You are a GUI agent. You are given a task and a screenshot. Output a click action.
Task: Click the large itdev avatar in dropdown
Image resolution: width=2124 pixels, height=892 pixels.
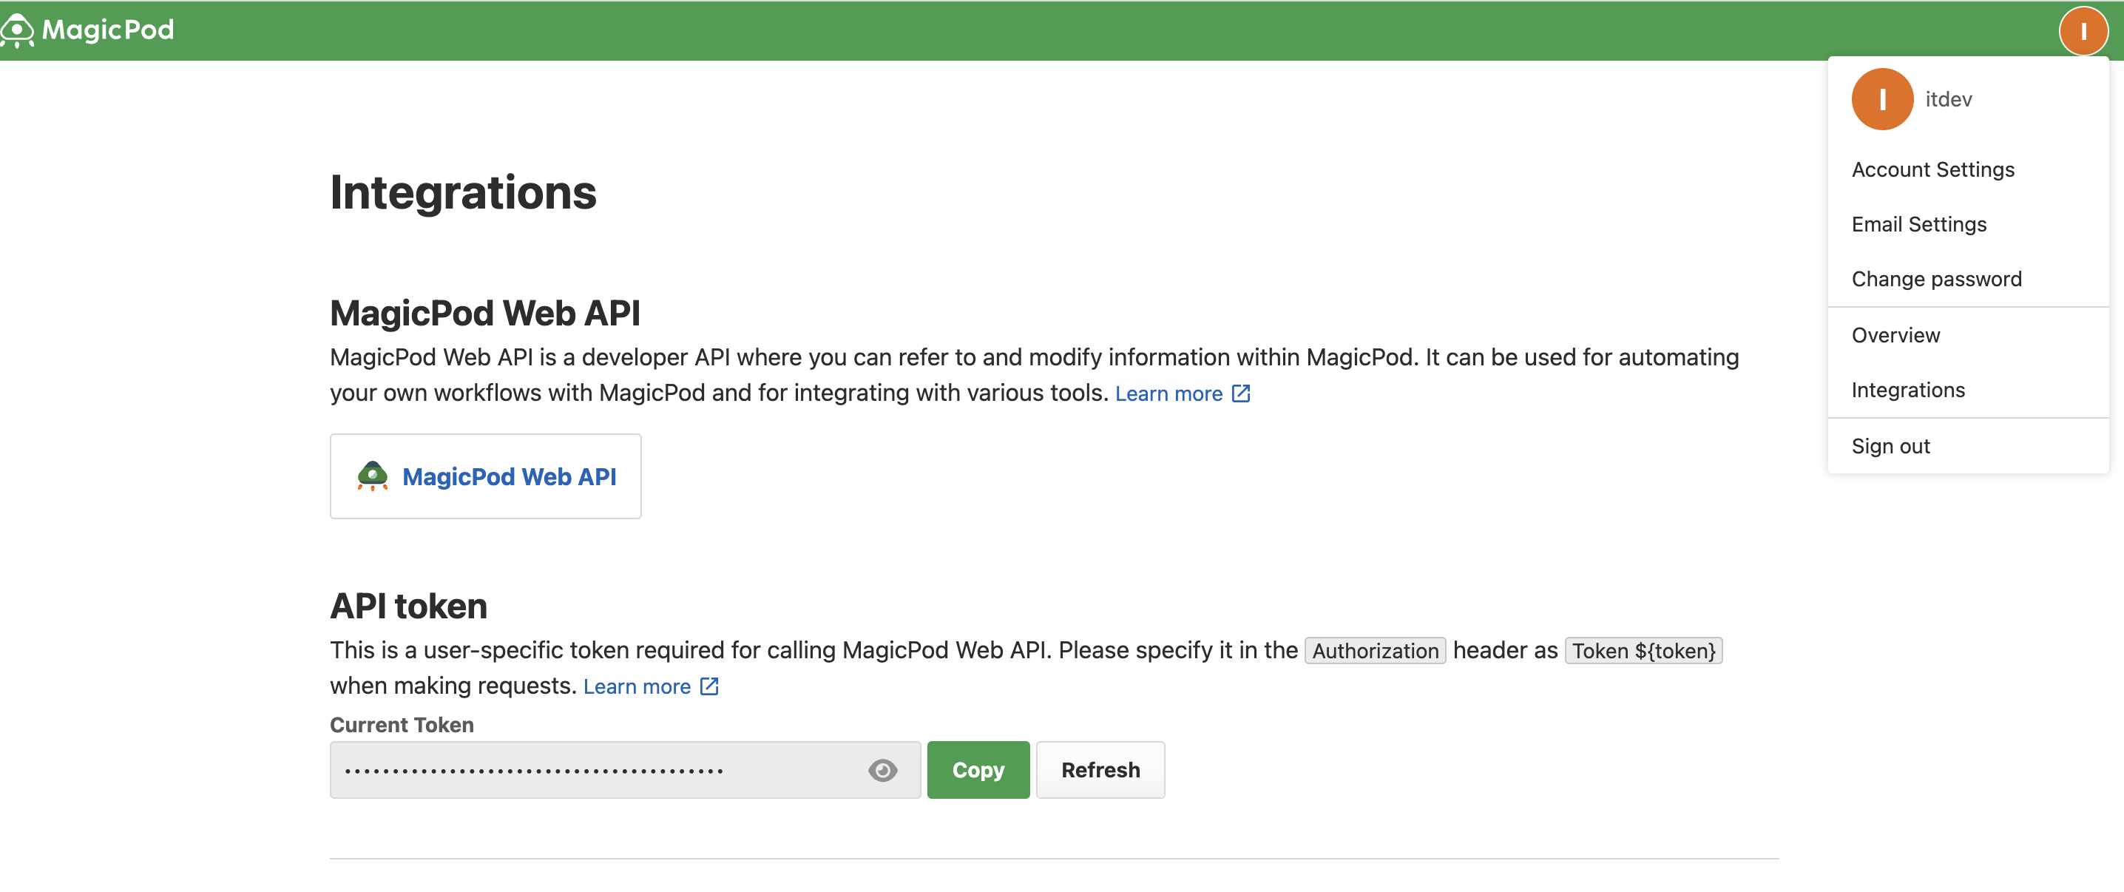click(1881, 99)
